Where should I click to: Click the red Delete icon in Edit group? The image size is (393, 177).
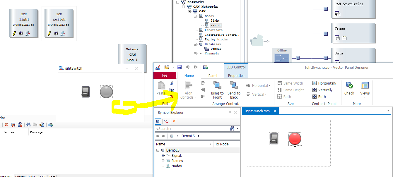(172, 96)
